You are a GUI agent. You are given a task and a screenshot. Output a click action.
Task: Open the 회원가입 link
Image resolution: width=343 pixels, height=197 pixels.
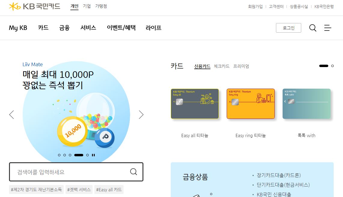click(x=255, y=7)
